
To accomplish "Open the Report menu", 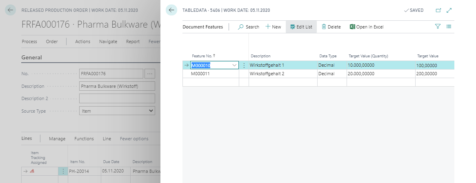I will [133, 41].
